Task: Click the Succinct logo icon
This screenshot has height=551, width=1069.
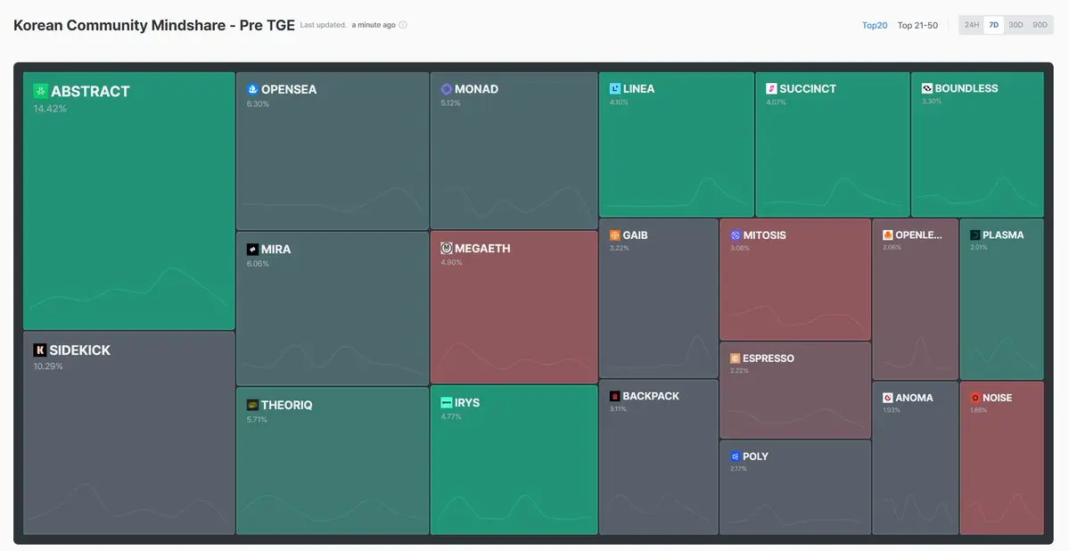Action: coord(772,88)
